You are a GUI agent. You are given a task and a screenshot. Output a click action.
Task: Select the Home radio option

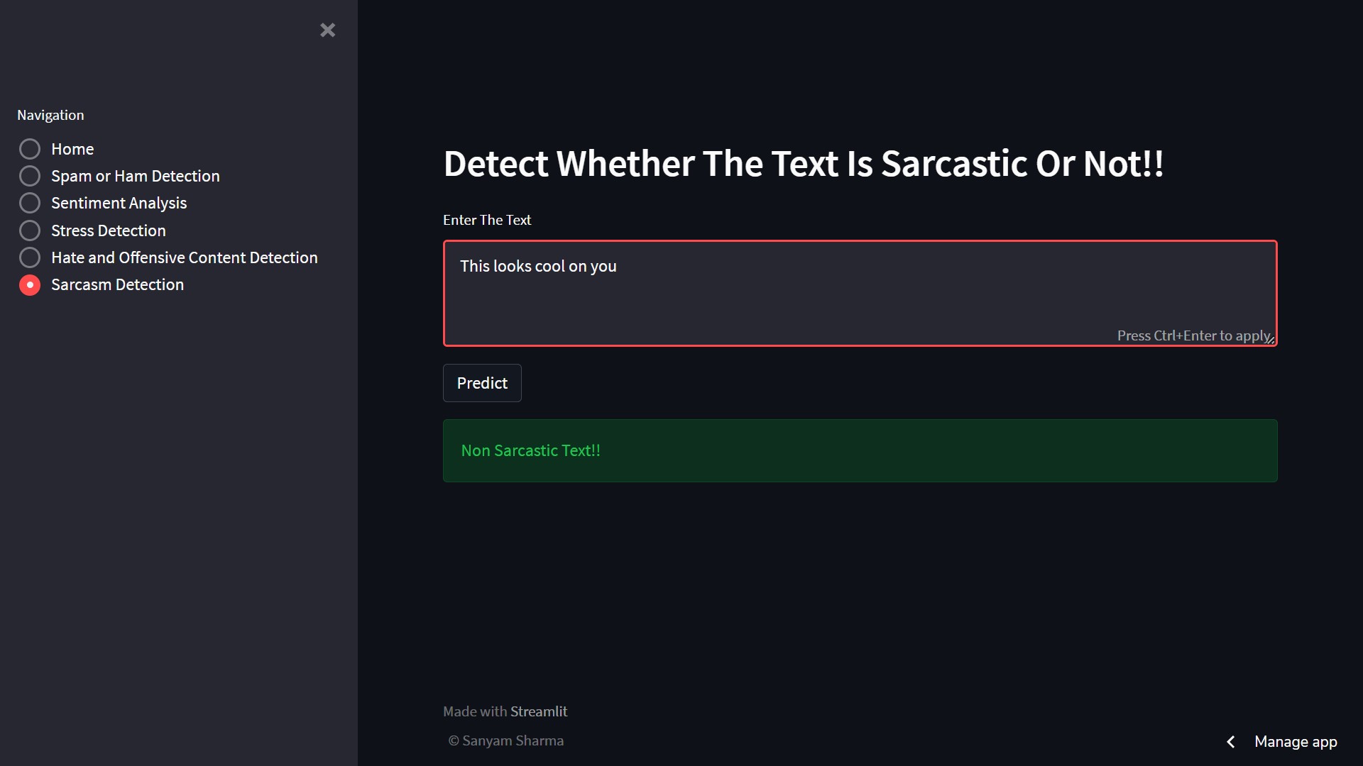pyautogui.click(x=30, y=148)
